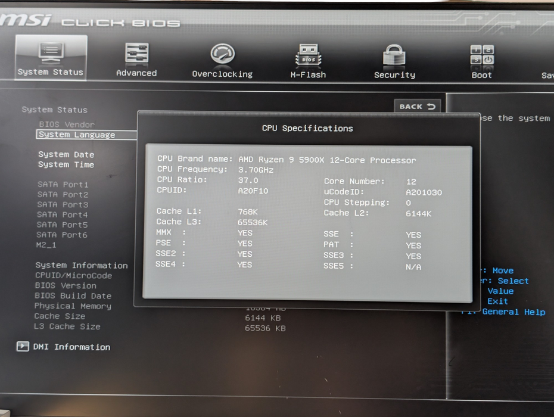Viewport: 554px width, 417px height.
Task: Select the CPUID/MicroCode entry
Action: coord(73,276)
